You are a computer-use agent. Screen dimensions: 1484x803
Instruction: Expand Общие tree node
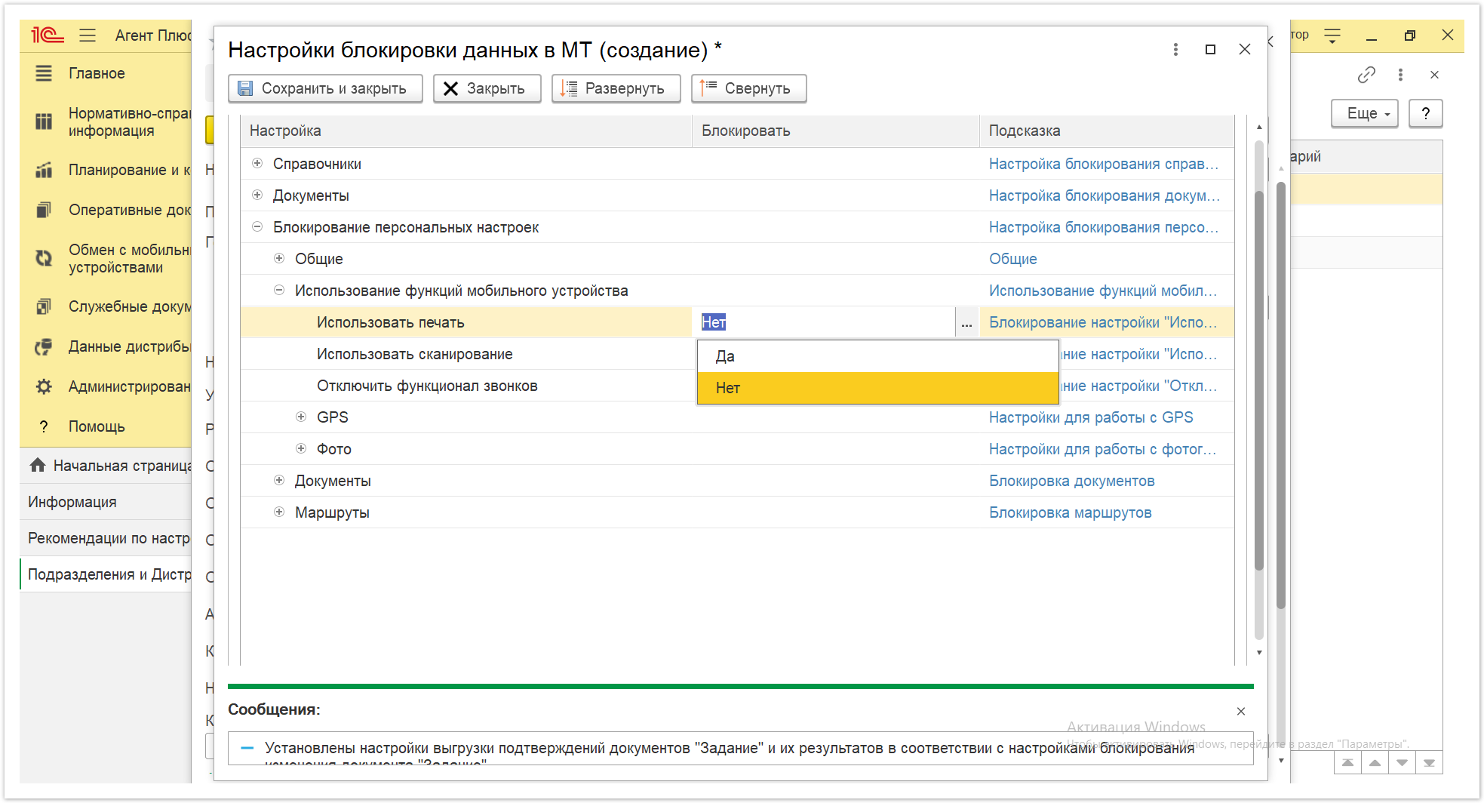click(x=279, y=258)
